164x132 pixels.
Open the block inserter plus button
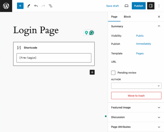(20, 6)
